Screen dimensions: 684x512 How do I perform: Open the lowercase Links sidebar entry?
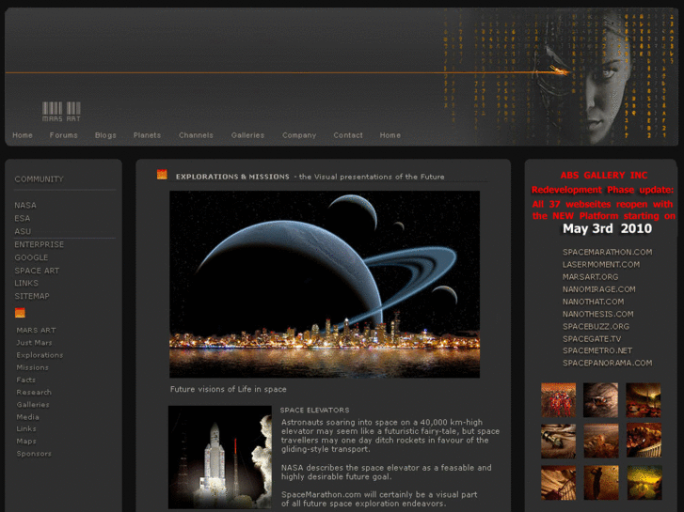[x=26, y=428]
